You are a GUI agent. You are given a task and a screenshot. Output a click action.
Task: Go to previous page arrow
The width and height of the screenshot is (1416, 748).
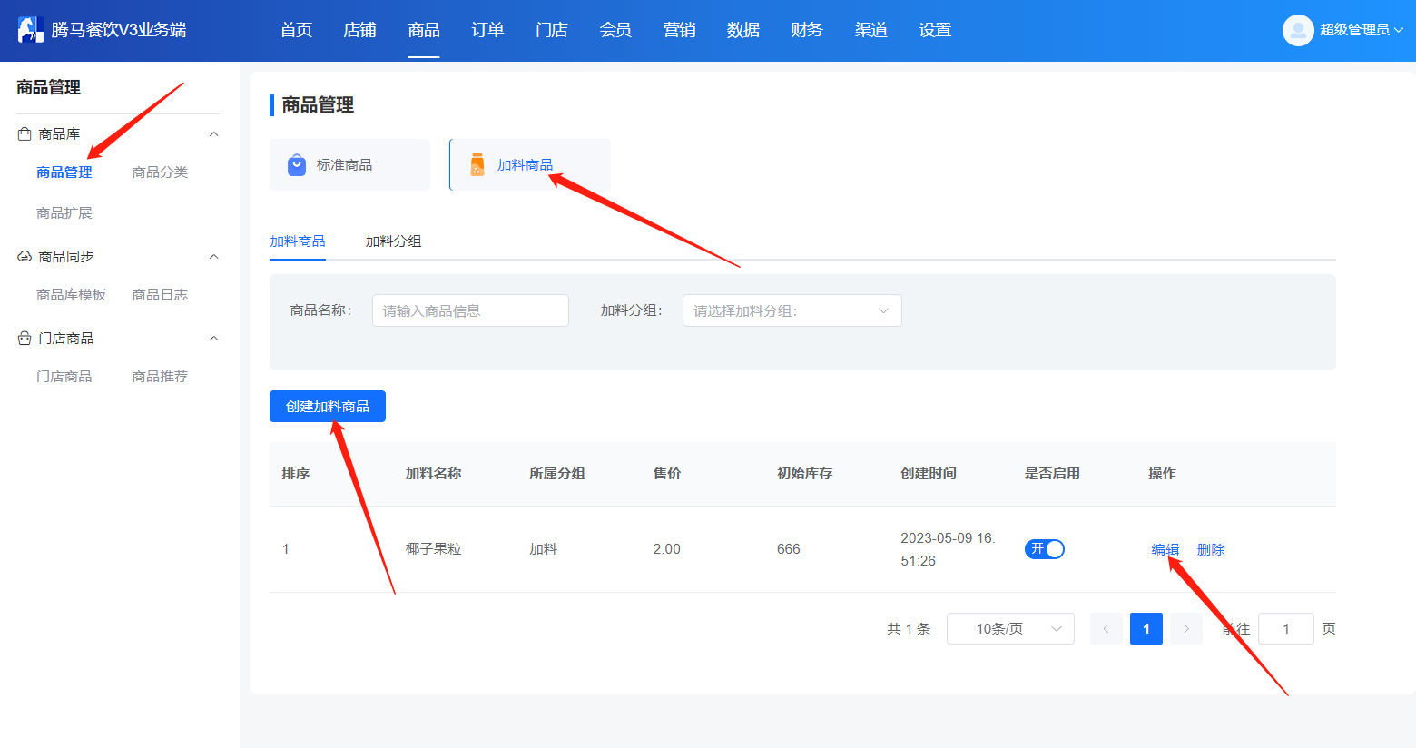coord(1106,628)
